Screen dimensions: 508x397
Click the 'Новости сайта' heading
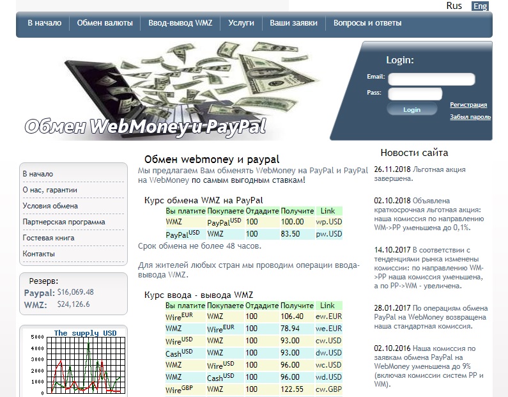point(414,153)
